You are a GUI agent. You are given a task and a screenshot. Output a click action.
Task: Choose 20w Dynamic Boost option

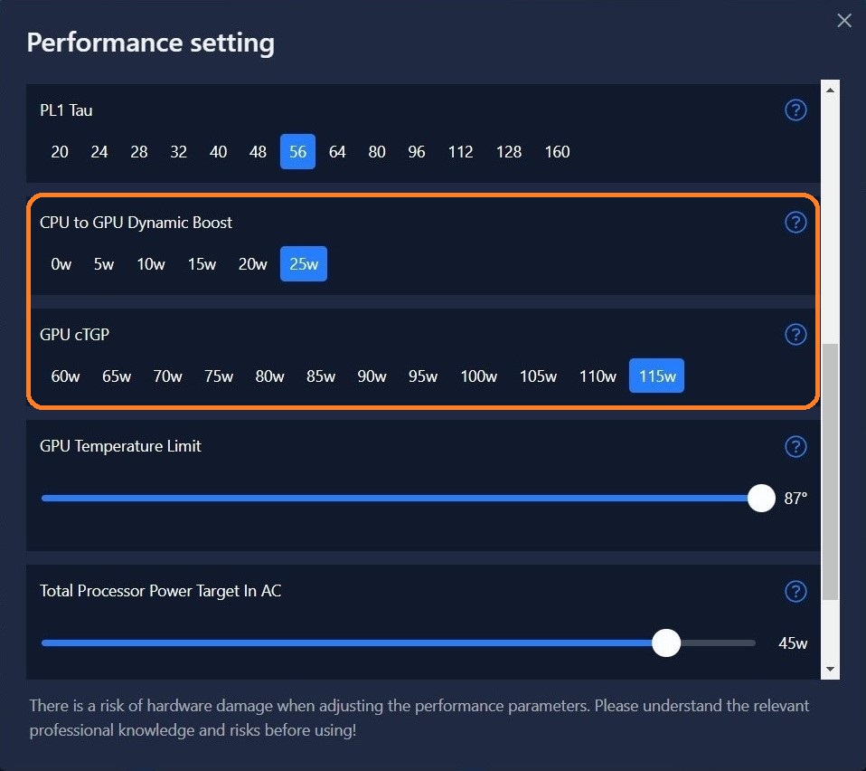(252, 264)
